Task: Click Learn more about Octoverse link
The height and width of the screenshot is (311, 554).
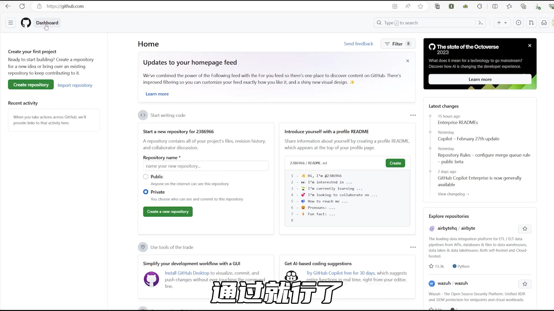Action: point(480,79)
